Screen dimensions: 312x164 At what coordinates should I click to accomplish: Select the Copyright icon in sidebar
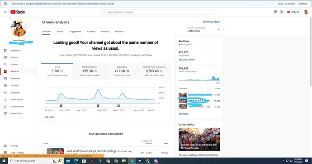[5, 93]
